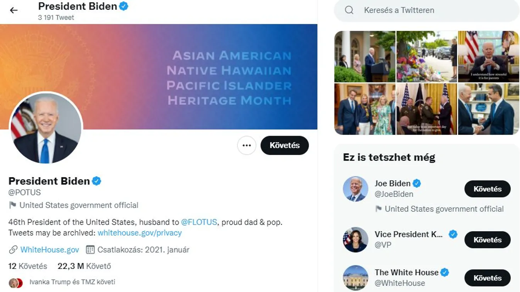The width and height of the screenshot is (520, 292).
Task: Click the back arrow to return
Action: tap(14, 10)
